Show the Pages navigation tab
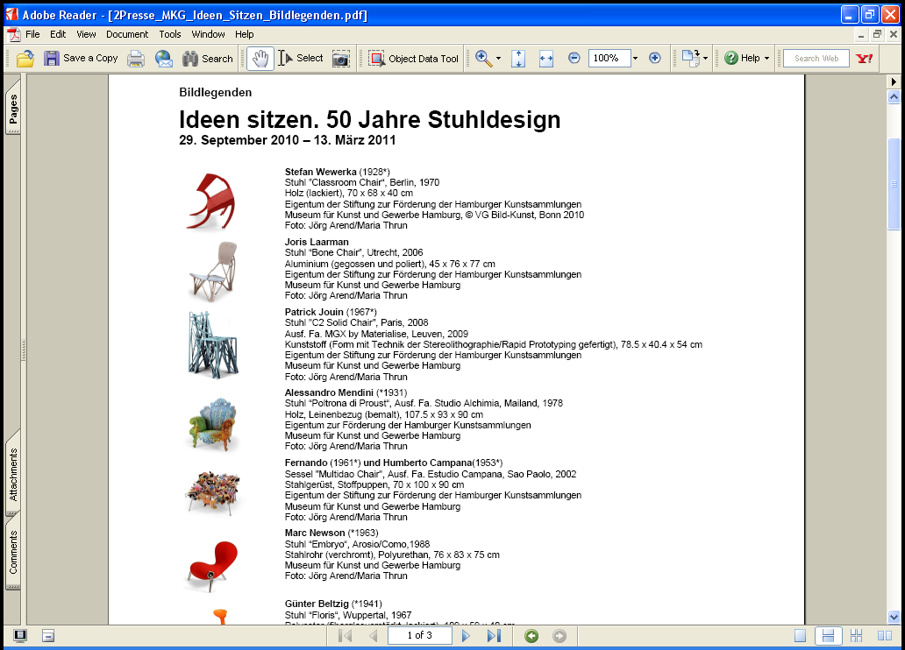Image resolution: width=905 pixels, height=650 pixels. click(12, 107)
